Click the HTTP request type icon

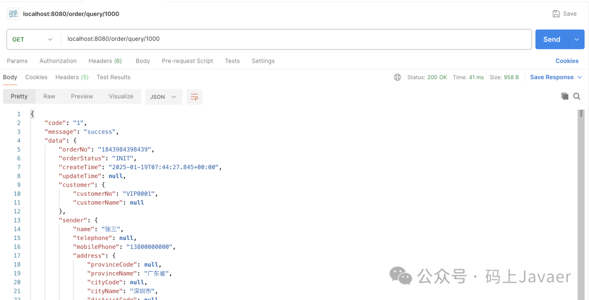tap(13, 14)
